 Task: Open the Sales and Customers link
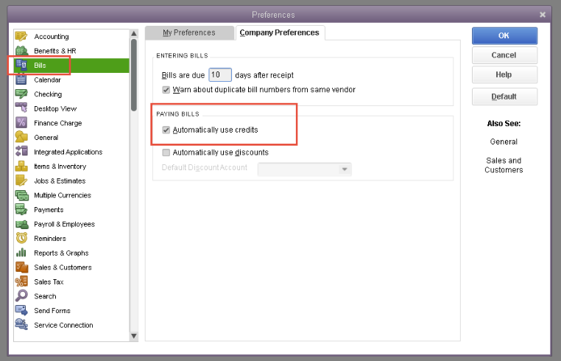(x=504, y=165)
